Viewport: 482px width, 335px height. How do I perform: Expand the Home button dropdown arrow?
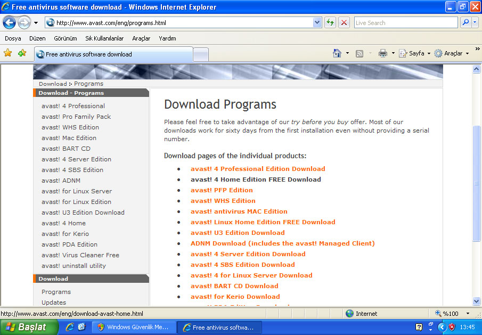click(x=347, y=53)
